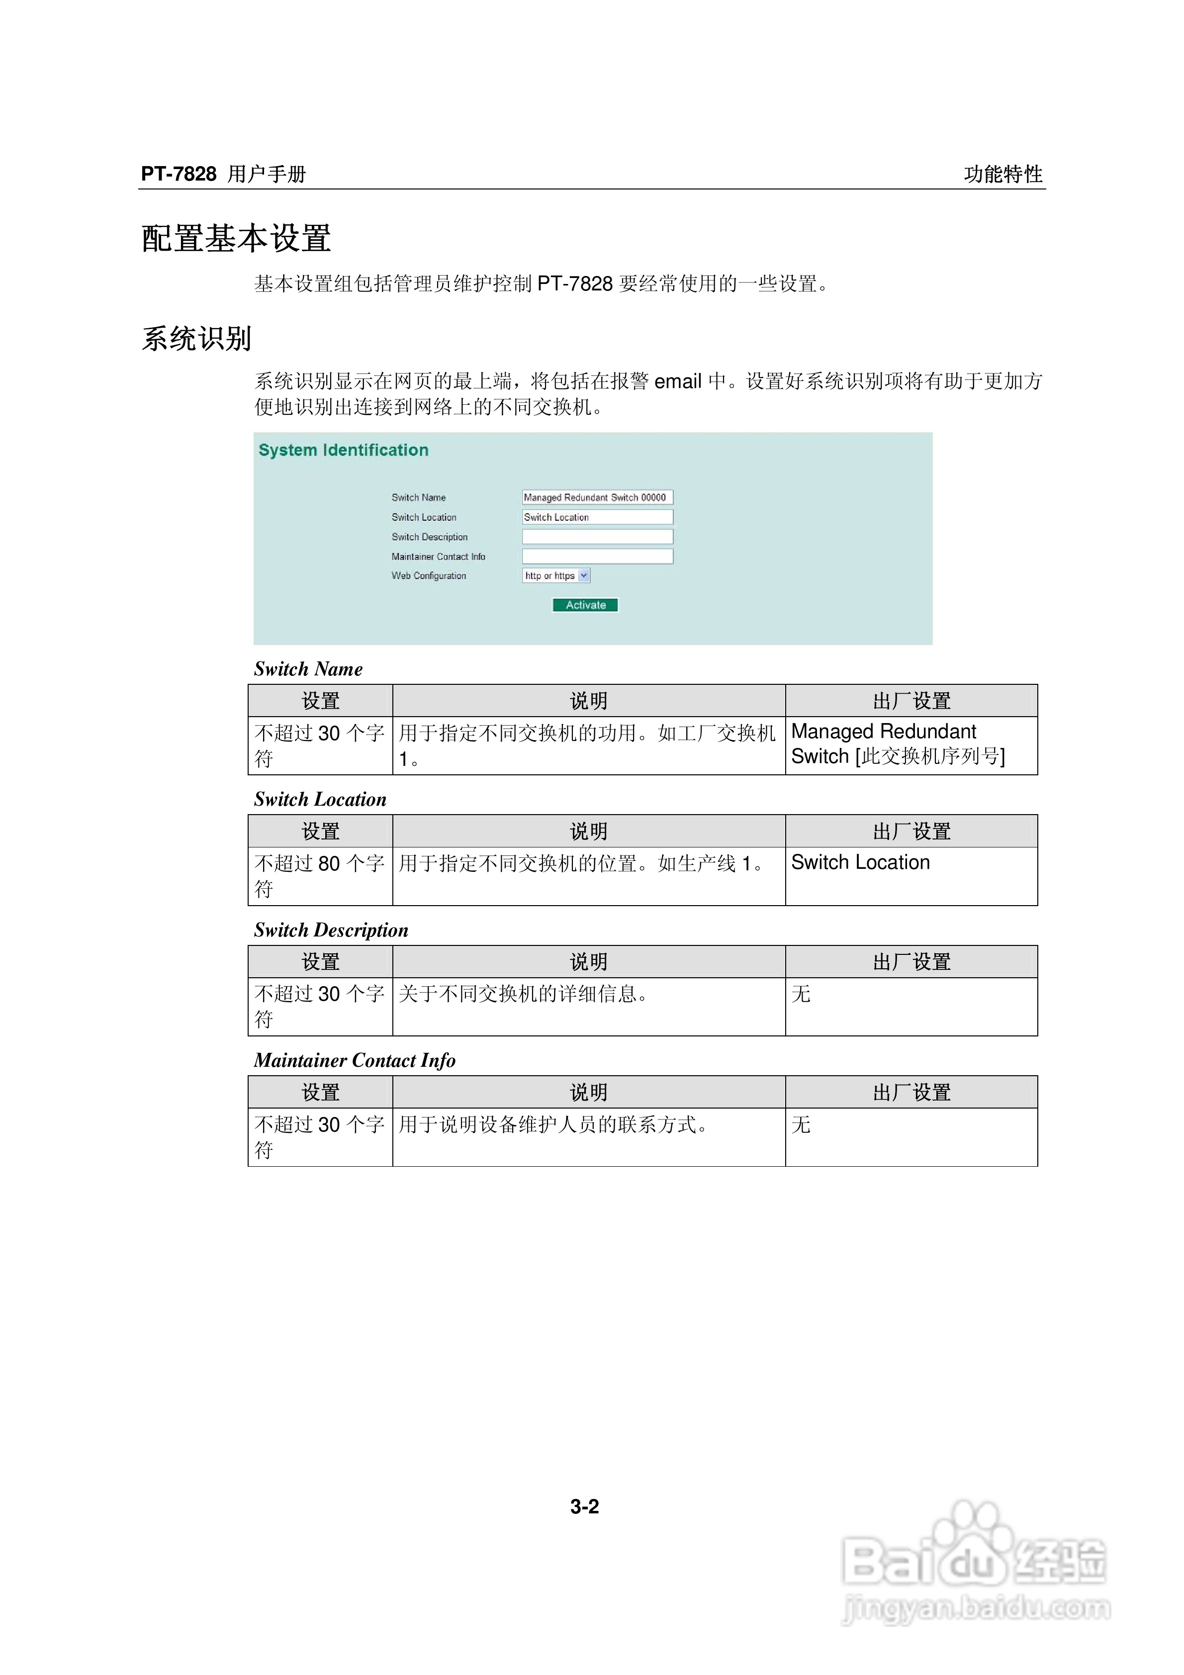Open the Web Configuration dropdown arrow
The width and height of the screenshot is (1184, 1675).
[584, 575]
